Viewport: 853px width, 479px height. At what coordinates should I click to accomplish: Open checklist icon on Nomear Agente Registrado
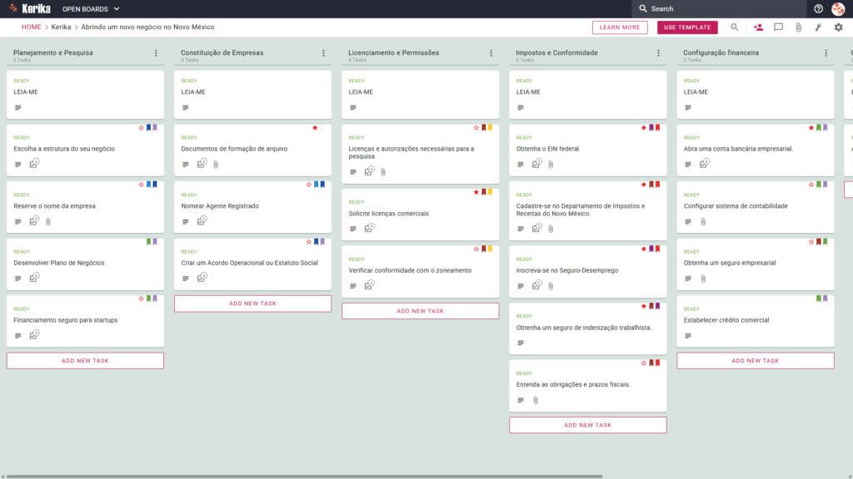pos(202,220)
